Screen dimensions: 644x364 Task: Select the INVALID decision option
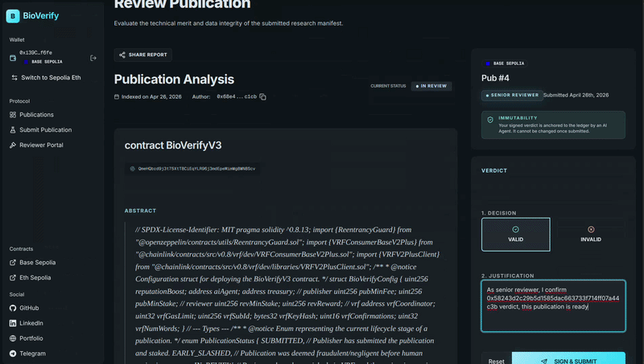click(x=591, y=235)
